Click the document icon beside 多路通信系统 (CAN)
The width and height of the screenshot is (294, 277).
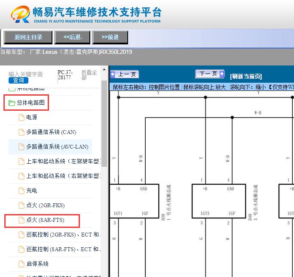click(21, 132)
